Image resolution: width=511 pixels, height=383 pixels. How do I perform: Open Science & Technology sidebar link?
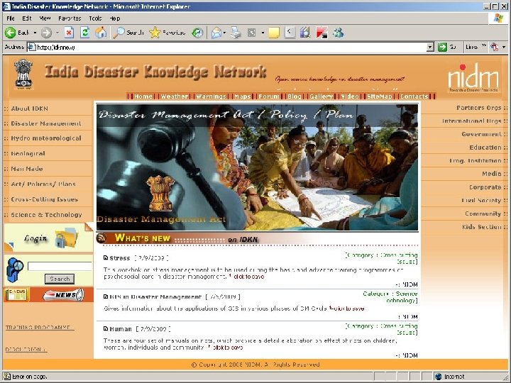pyautogui.click(x=46, y=215)
